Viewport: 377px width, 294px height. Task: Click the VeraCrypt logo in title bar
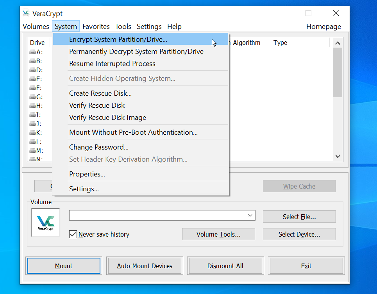pos(26,13)
